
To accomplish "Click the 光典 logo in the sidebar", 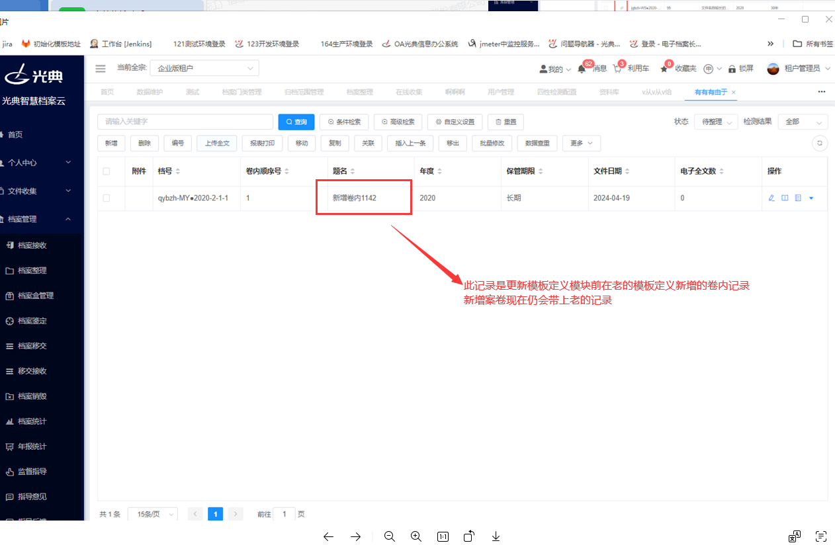I will click(34, 75).
